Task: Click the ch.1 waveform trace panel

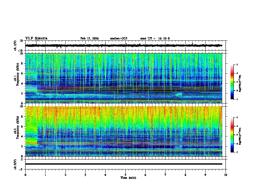Action: pyautogui.click(x=125, y=45)
